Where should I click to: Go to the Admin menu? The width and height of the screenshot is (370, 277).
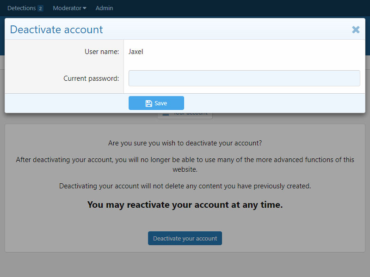[104, 8]
